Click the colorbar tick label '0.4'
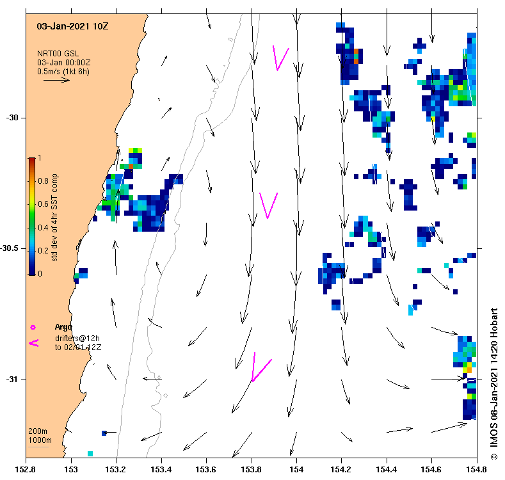The height and width of the screenshot is (480, 505). coord(43,228)
